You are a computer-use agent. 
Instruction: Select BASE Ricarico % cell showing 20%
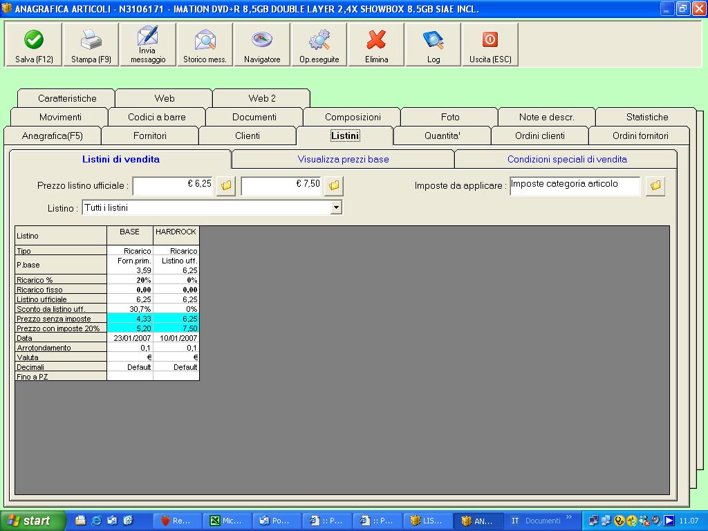pos(129,280)
